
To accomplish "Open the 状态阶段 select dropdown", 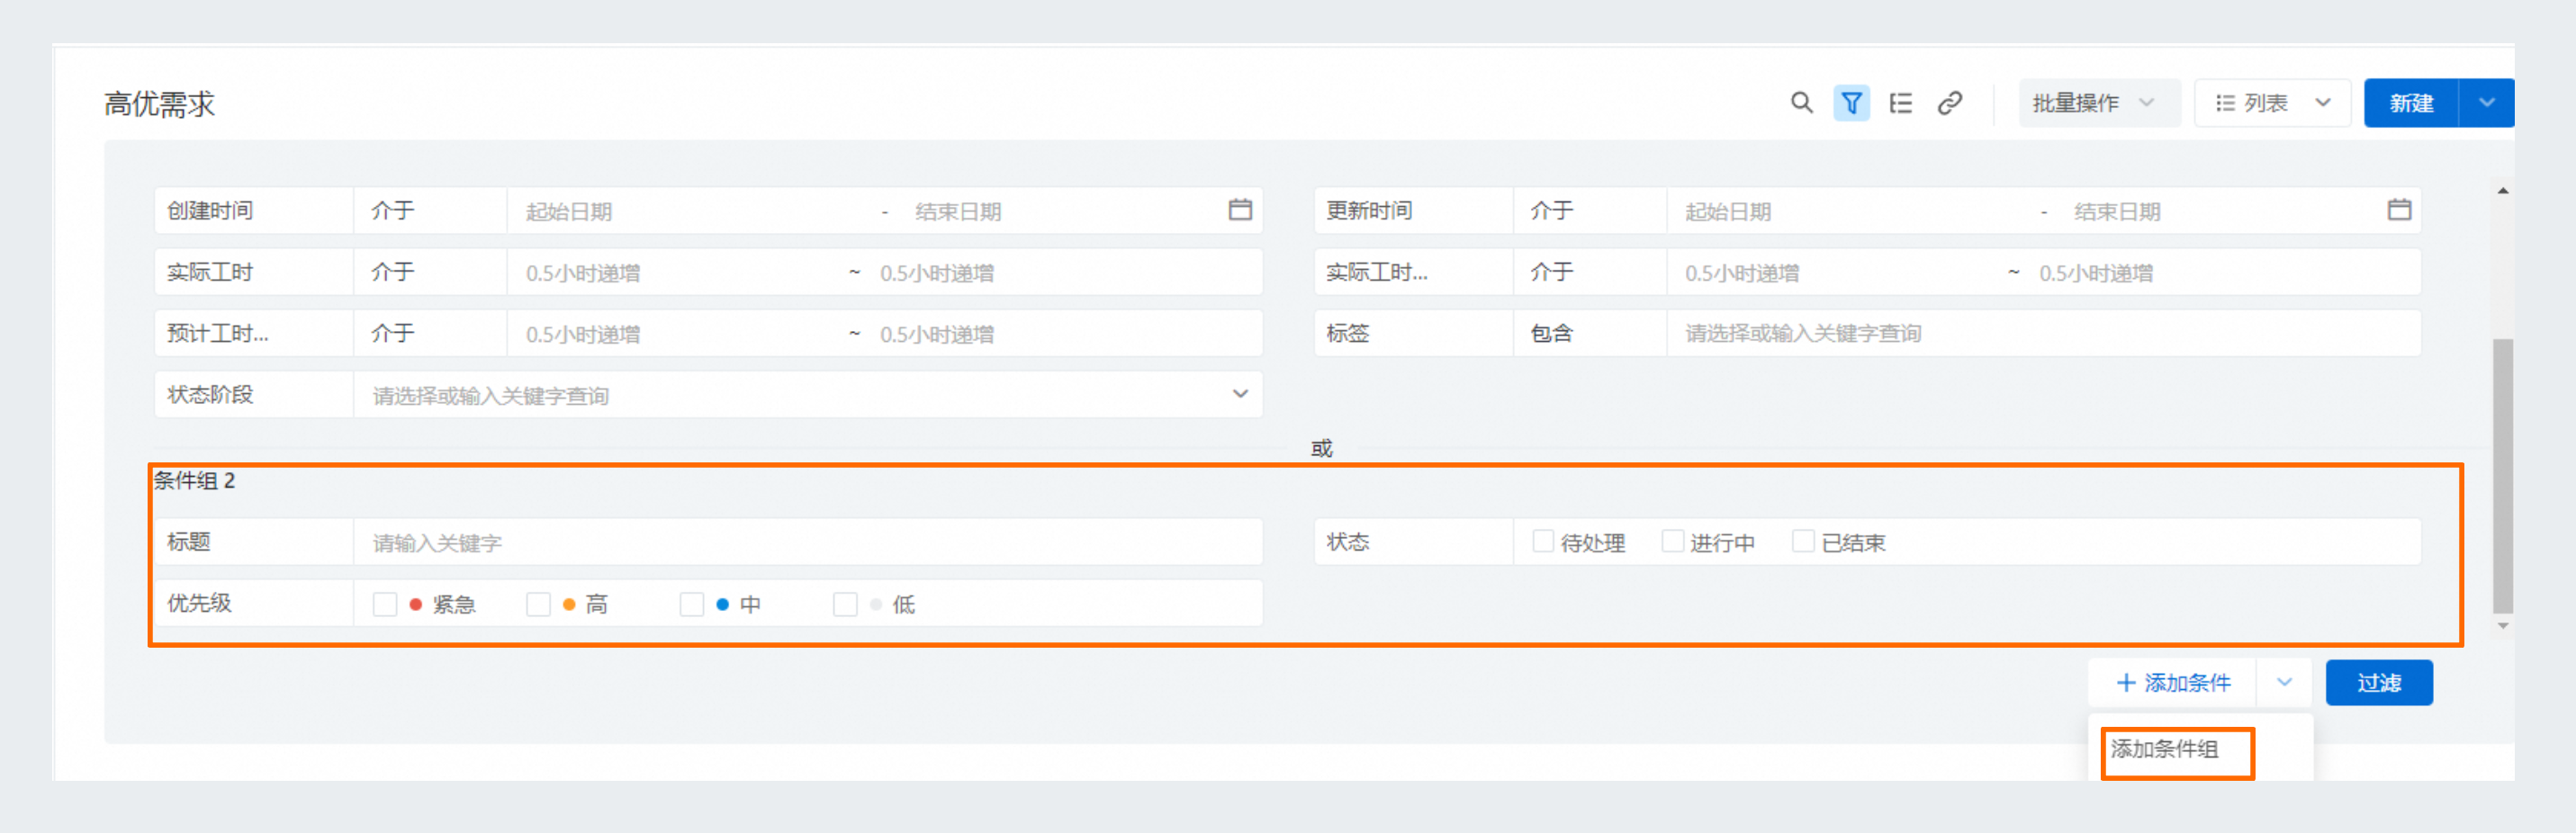I will click(x=808, y=395).
